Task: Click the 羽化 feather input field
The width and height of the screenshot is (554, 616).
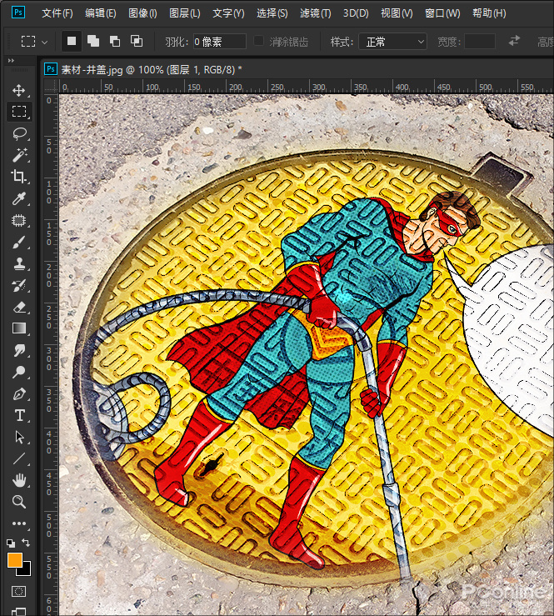Action: point(218,41)
